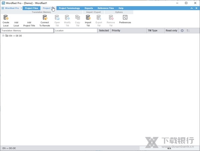Click the Remove TM icon
This screenshot has width=200, height=151.
111,18
